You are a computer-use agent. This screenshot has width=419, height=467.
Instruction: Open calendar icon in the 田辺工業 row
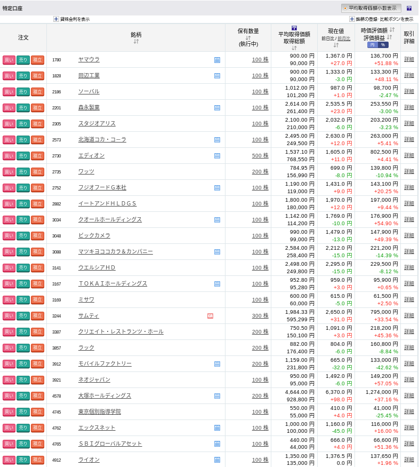click(217, 76)
